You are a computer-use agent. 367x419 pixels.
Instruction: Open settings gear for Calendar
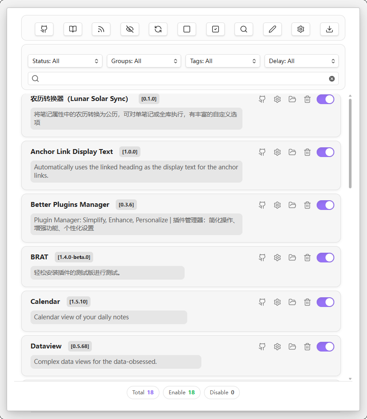(x=277, y=302)
